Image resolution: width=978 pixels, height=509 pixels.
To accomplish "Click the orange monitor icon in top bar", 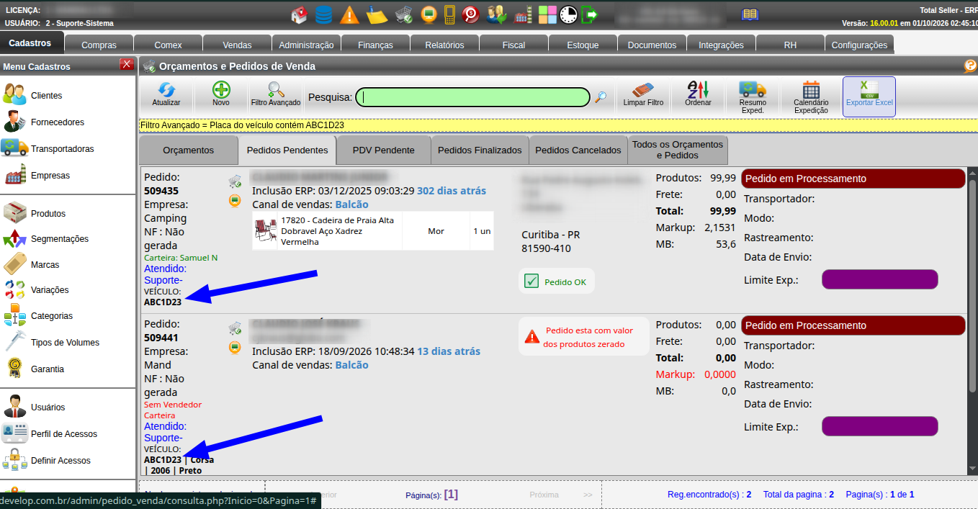I will pos(429,14).
